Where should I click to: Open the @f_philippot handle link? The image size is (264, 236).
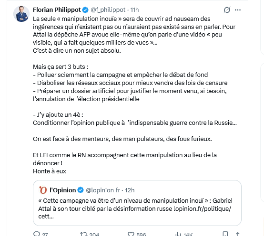tap(108, 10)
